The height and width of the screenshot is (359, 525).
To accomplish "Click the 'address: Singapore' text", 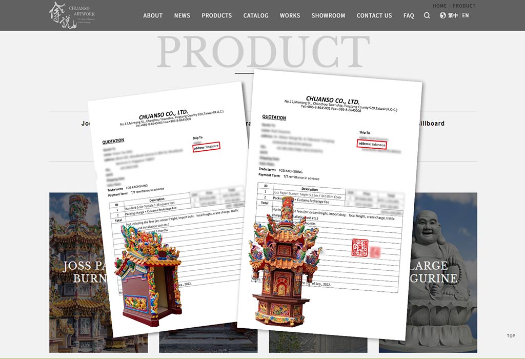I will (x=206, y=147).
